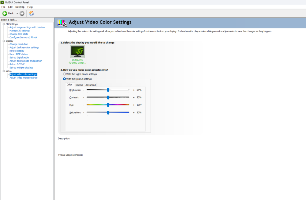The width and height of the screenshot is (306, 200).
Task: Switch to the Advanced tab
Action: pos(91,85)
